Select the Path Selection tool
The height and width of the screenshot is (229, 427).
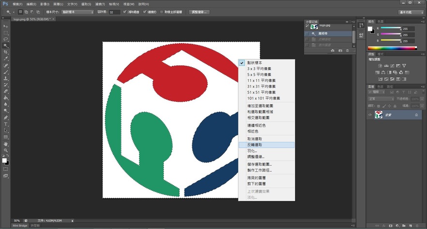point(5,130)
